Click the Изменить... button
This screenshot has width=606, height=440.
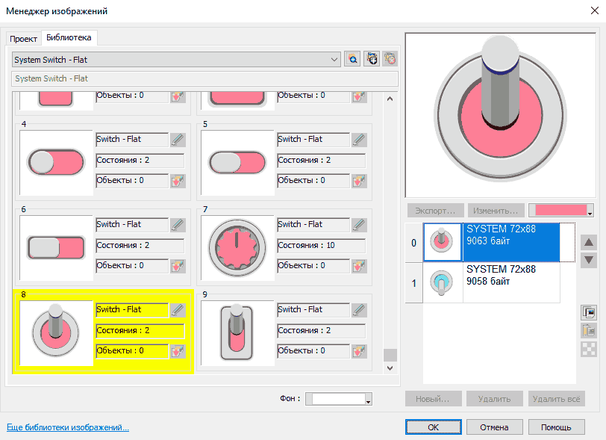(496, 211)
